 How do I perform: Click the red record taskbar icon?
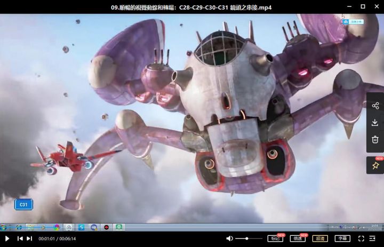[106, 227]
